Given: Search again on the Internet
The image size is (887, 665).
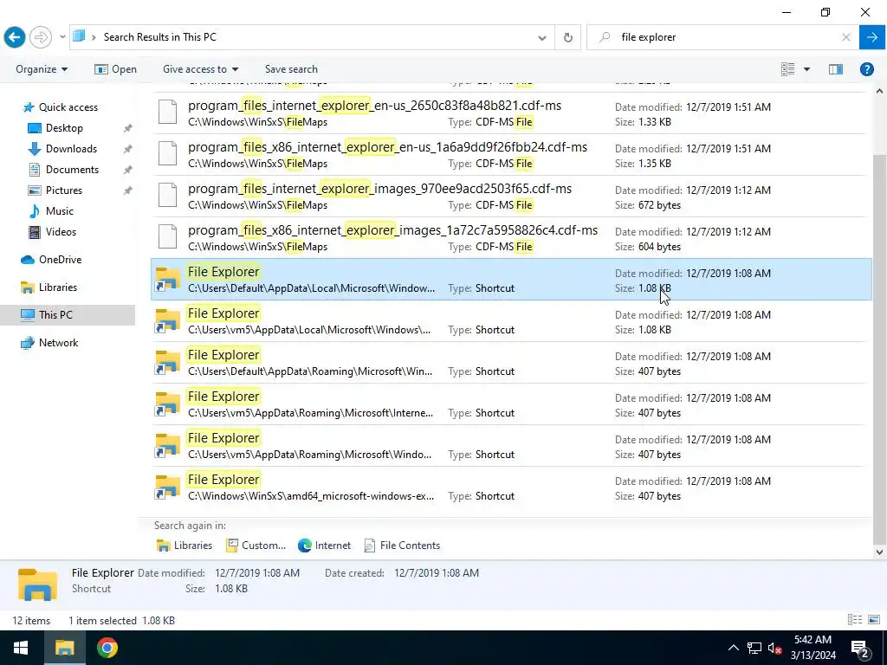Looking at the screenshot, I should pos(325,546).
